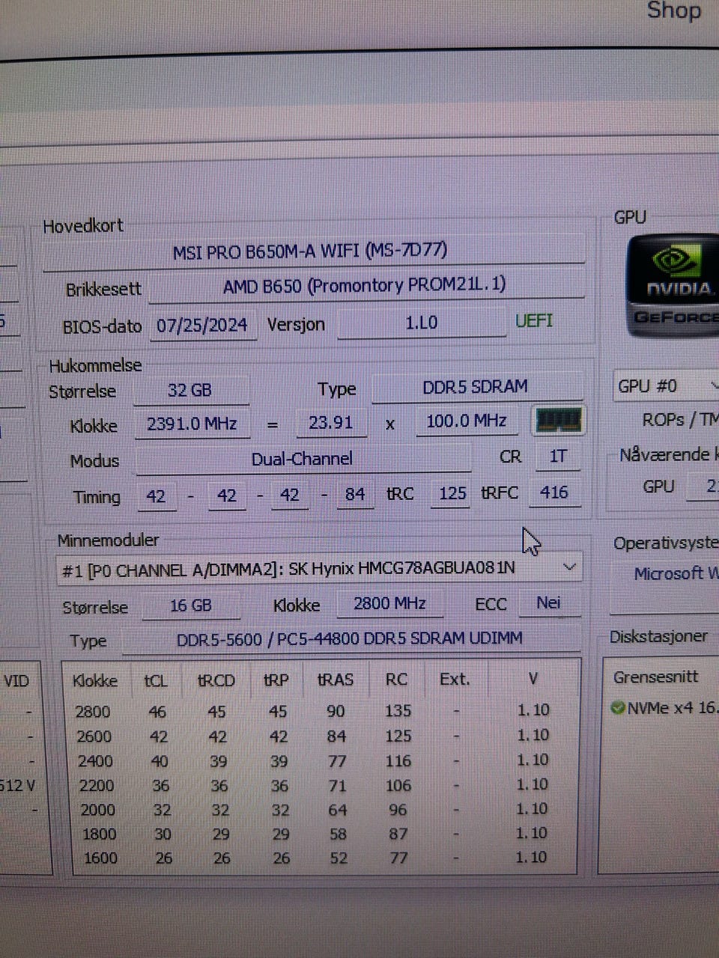The width and height of the screenshot is (719, 958).
Task: Click the DDR5 SDRAM type value
Action: (476, 387)
